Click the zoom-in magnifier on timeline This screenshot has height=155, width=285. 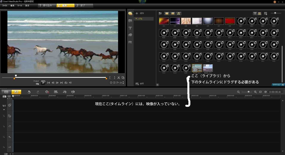[x=255, y=92]
